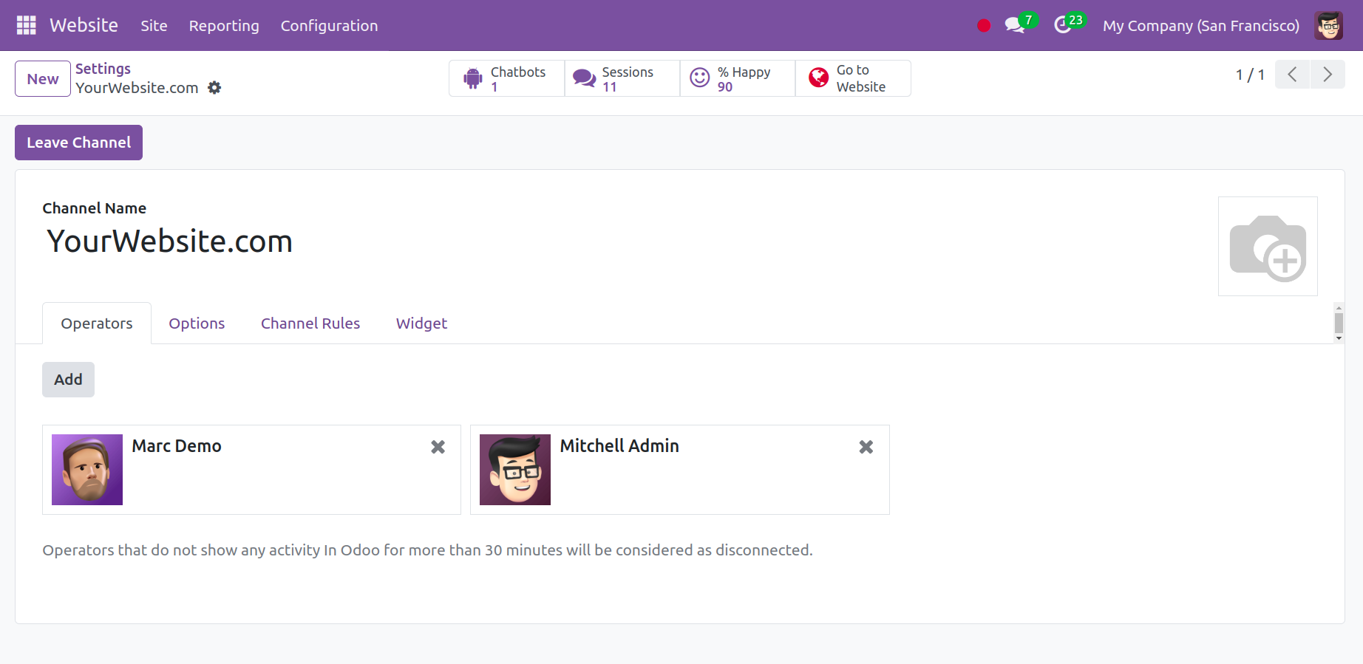Switch to the Channel Rules tab
The image size is (1363, 664).
310,324
